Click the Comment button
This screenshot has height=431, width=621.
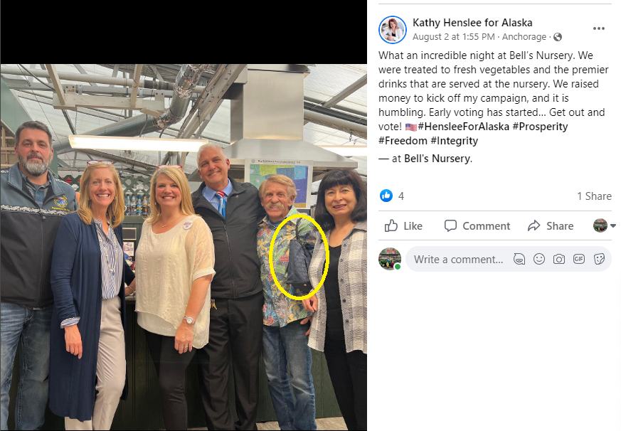click(x=477, y=225)
